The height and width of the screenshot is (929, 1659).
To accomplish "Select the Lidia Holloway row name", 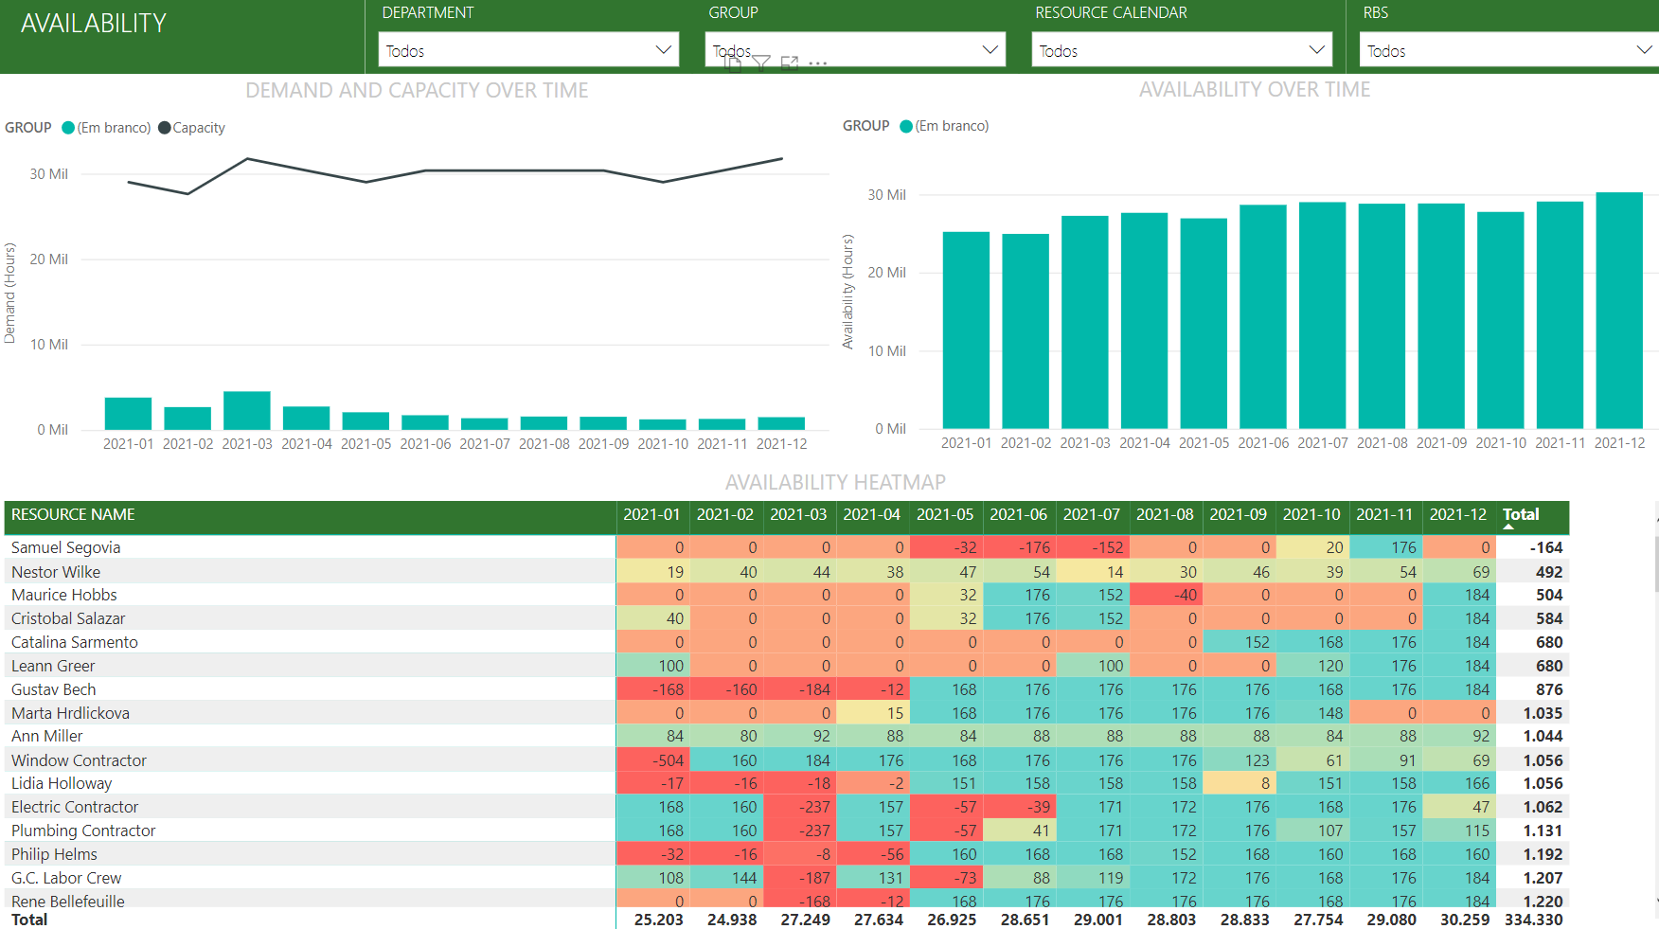I will coord(62,783).
